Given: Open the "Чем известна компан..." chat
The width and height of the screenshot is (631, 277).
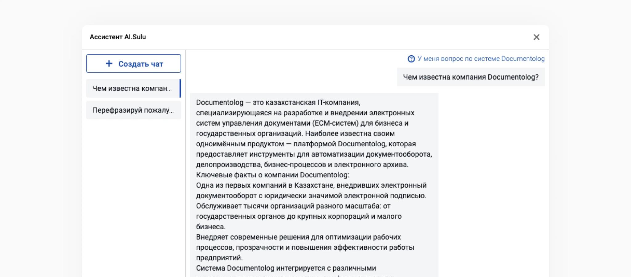Looking at the screenshot, I should click(132, 89).
